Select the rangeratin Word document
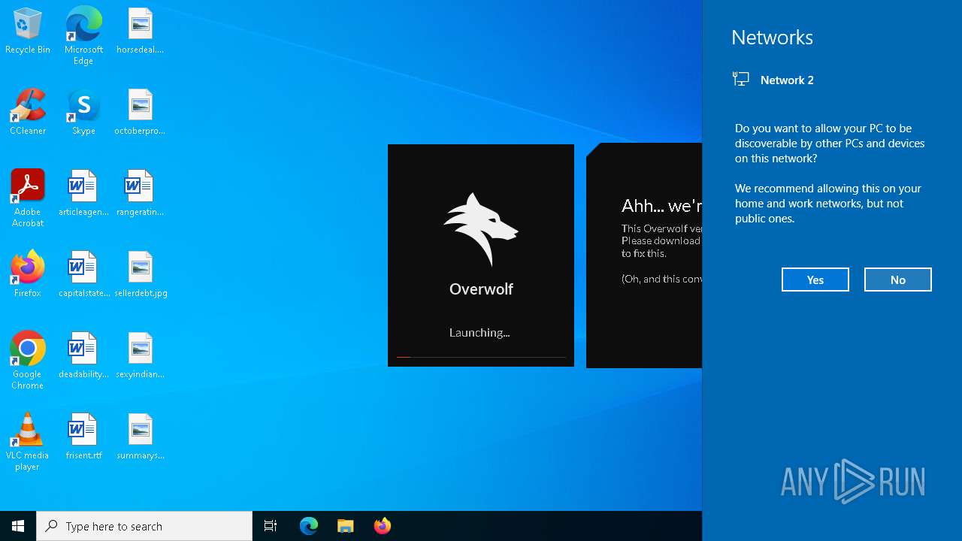The height and width of the screenshot is (541, 962). 140,194
